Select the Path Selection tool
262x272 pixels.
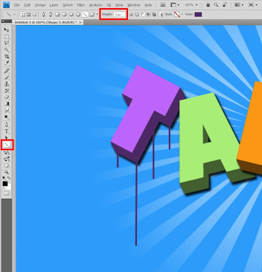(x=7, y=137)
